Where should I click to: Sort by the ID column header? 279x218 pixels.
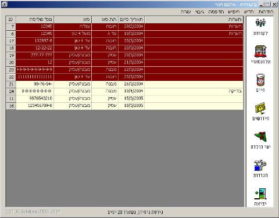coord(10,20)
